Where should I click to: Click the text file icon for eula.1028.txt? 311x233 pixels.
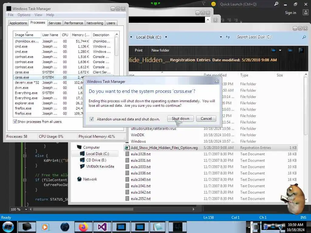127,154
